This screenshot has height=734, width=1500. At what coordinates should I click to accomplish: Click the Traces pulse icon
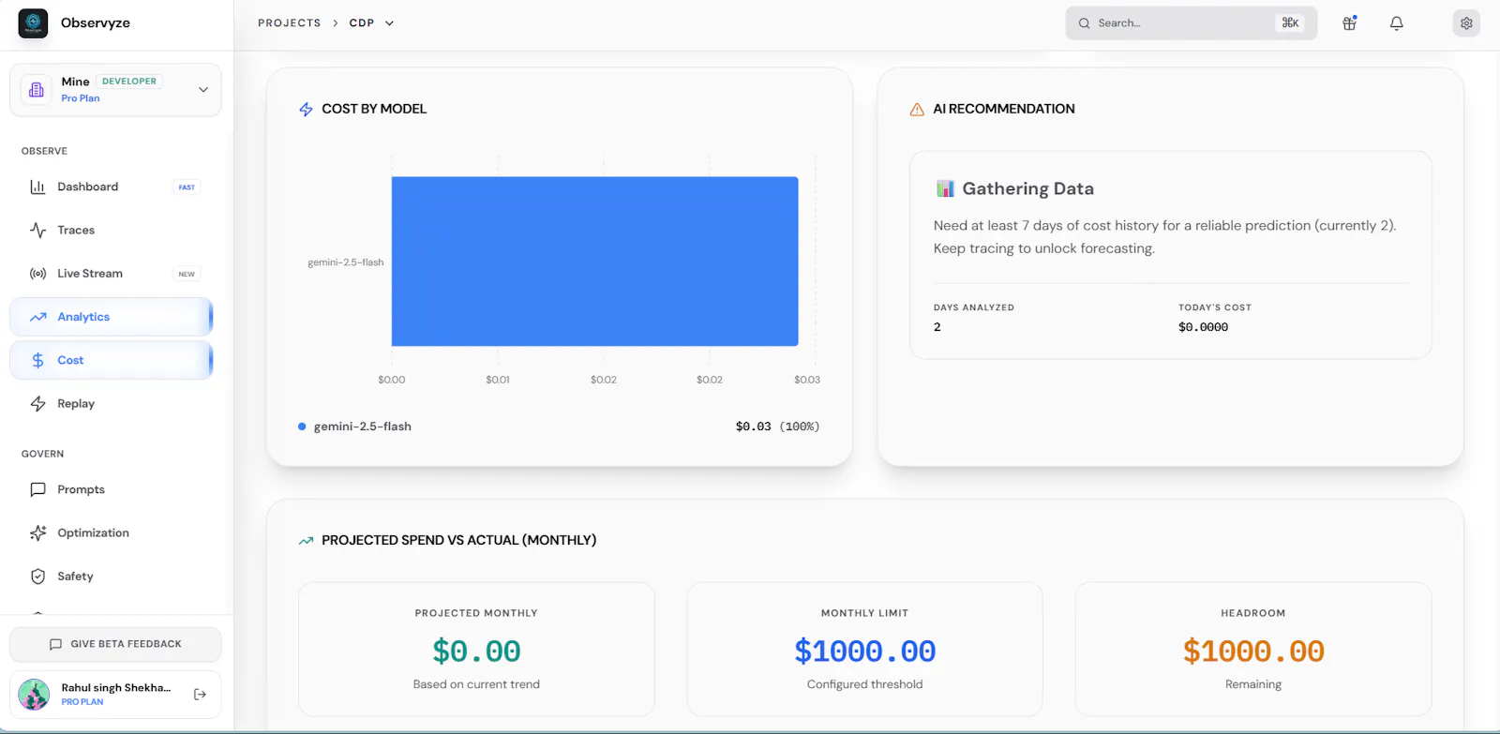(x=37, y=230)
